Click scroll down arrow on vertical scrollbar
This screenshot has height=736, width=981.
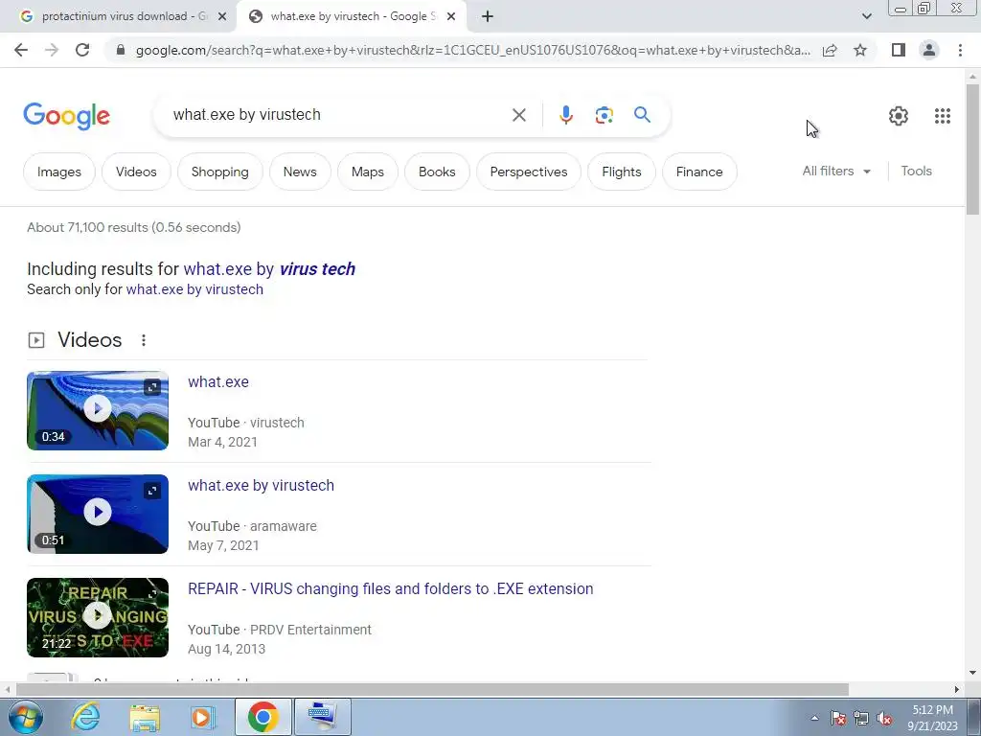tap(972, 674)
